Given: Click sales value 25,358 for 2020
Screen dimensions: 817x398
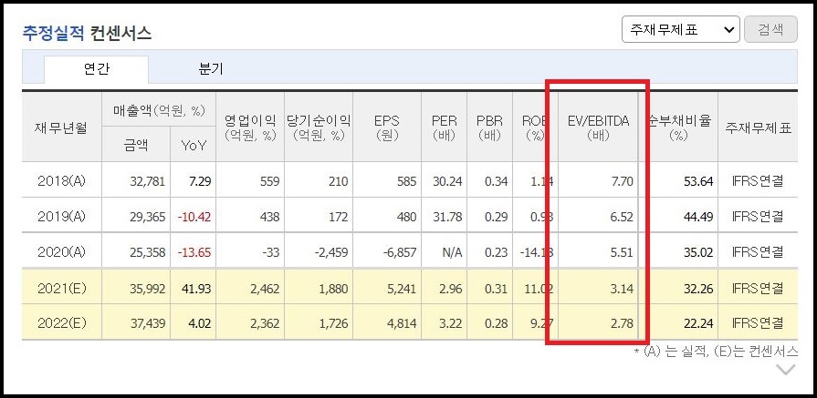Looking at the screenshot, I should (x=148, y=252).
